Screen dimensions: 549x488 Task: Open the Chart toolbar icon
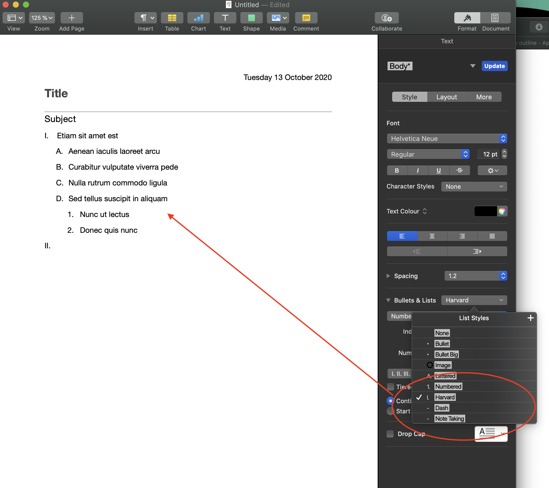pos(198,18)
